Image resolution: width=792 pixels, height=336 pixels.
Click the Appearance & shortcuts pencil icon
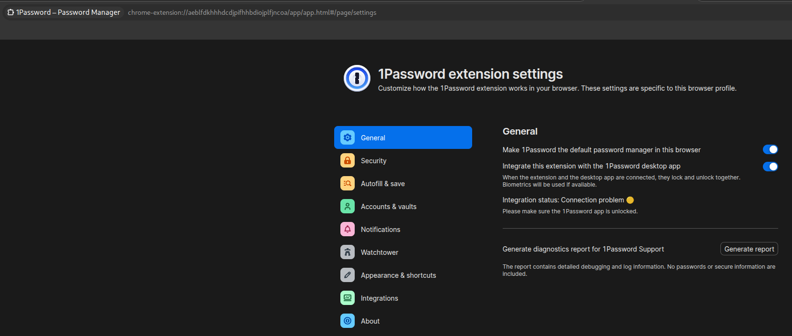348,275
